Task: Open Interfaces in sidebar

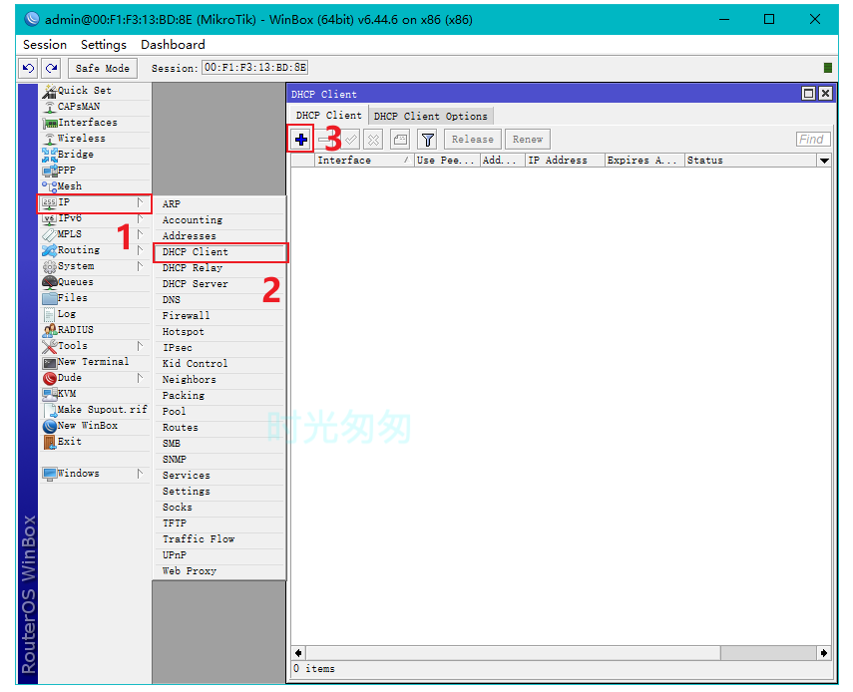Action: click(x=95, y=123)
